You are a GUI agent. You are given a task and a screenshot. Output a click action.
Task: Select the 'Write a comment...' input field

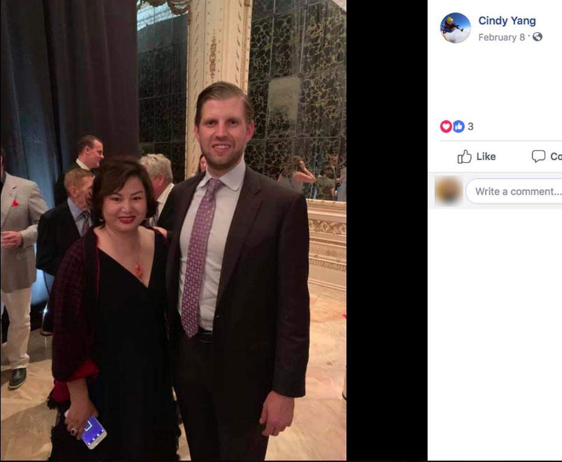click(x=515, y=191)
